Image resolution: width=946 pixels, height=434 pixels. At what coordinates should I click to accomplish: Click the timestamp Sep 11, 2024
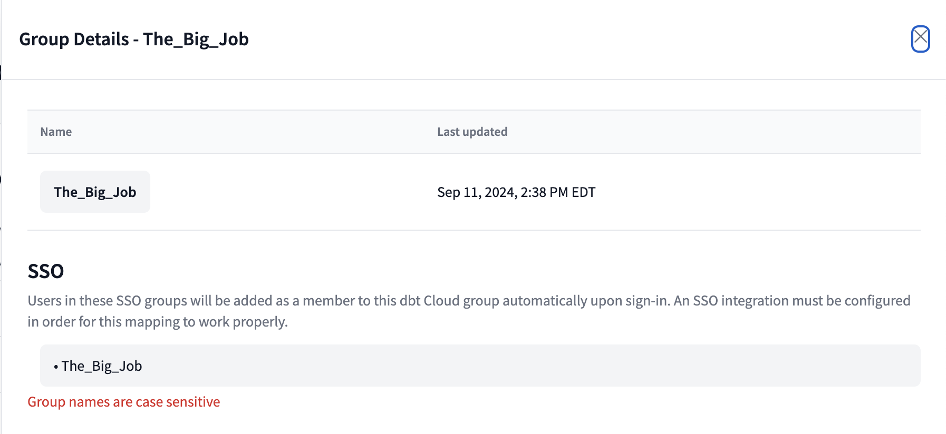pos(516,192)
